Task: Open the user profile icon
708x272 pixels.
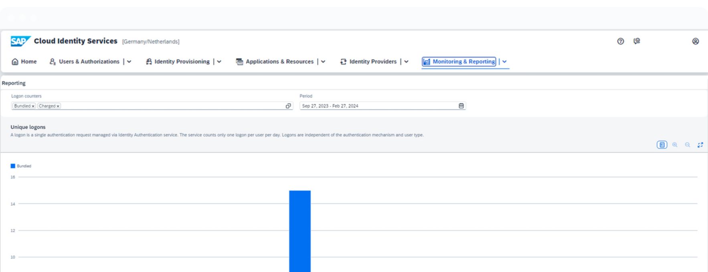Action: click(696, 41)
